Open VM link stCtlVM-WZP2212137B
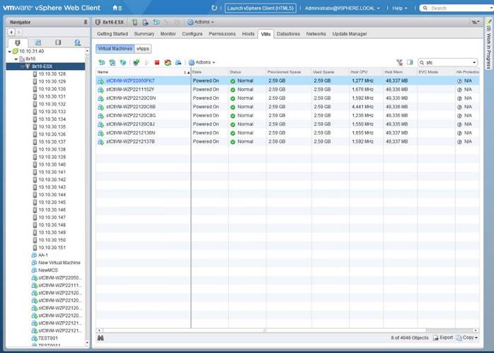The image size is (494, 353). (130, 141)
